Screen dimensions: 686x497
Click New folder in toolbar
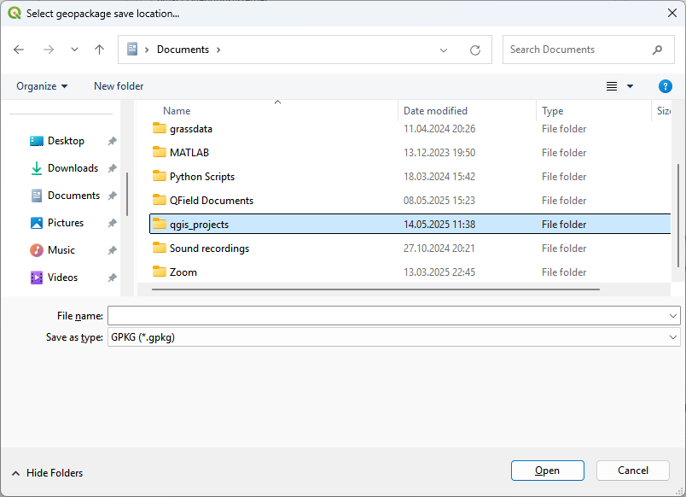coord(119,86)
